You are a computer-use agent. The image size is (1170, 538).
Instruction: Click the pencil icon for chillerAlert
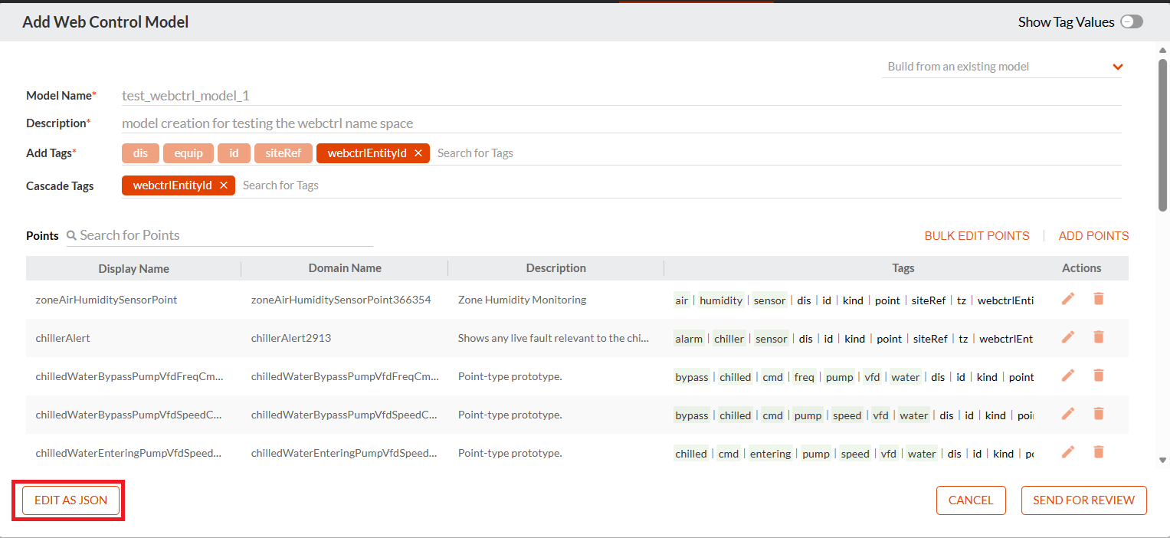[x=1068, y=337]
